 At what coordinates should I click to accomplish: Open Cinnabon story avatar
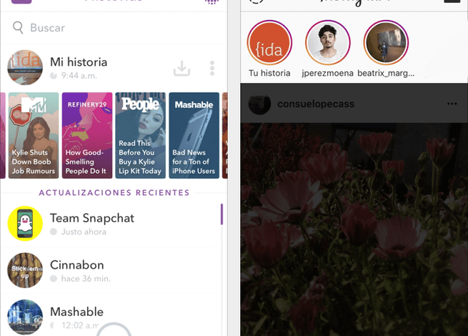pos(25,271)
